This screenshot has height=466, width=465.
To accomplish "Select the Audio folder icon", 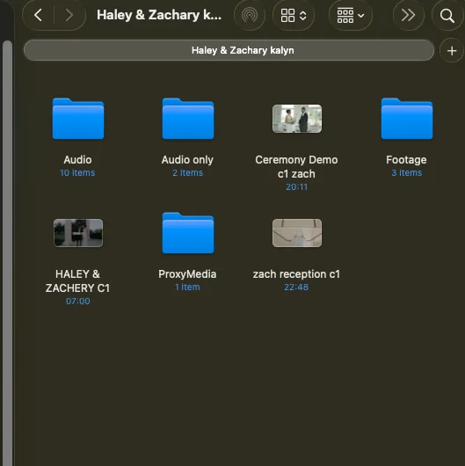I will coord(78,119).
